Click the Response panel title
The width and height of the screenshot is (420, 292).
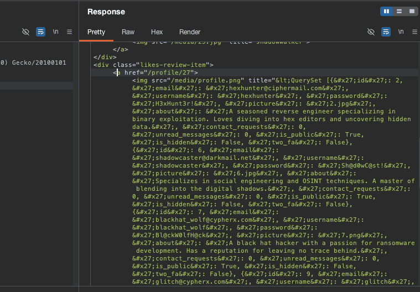[x=106, y=12]
